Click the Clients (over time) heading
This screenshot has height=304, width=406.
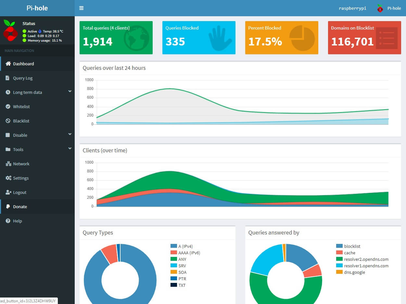click(105, 150)
